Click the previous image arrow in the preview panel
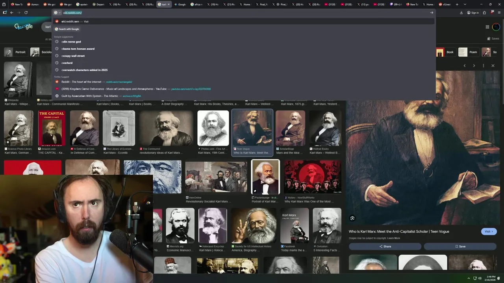The height and width of the screenshot is (283, 504). pos(465,66)
